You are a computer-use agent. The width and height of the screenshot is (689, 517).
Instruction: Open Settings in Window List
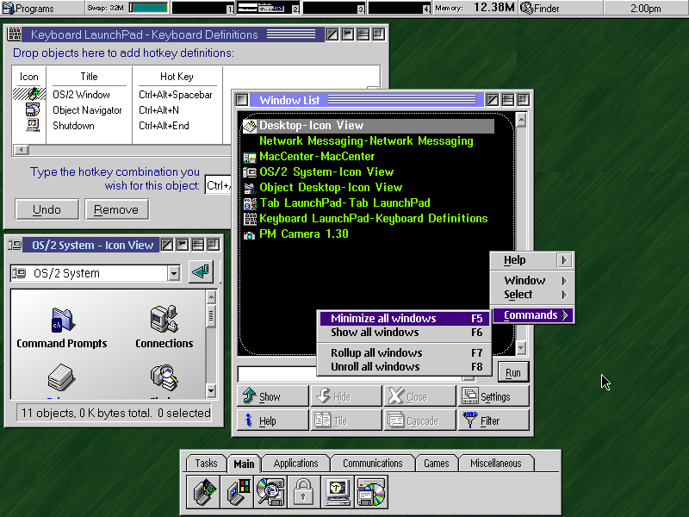[x=493, y=396]
